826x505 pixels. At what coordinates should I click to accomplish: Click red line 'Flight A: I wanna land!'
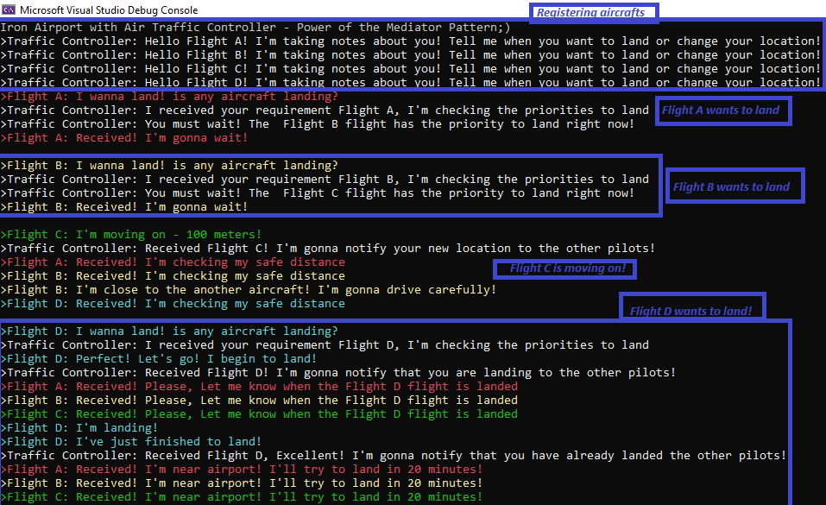coord(169,97)
